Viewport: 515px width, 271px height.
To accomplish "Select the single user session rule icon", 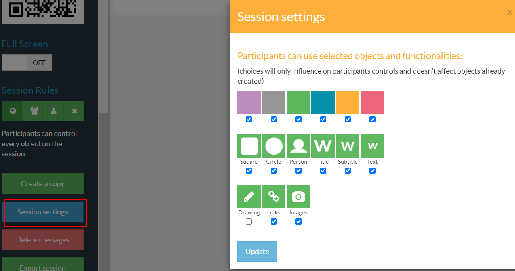I will (54, 111).
